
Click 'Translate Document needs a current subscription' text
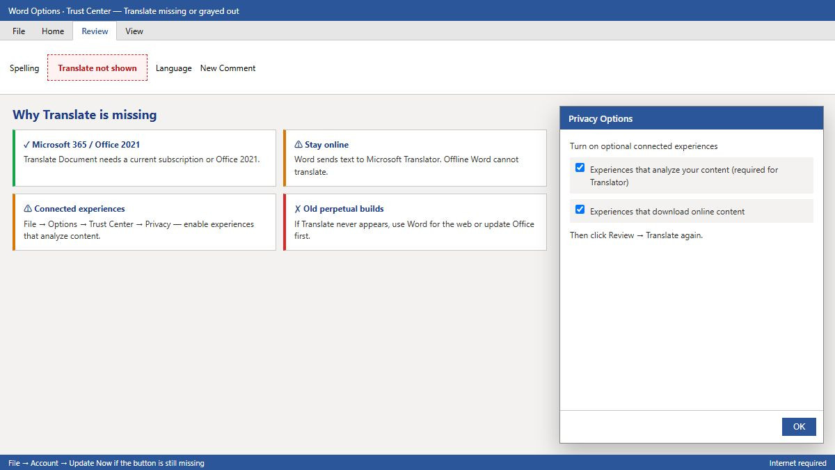(x=141, y=159)
